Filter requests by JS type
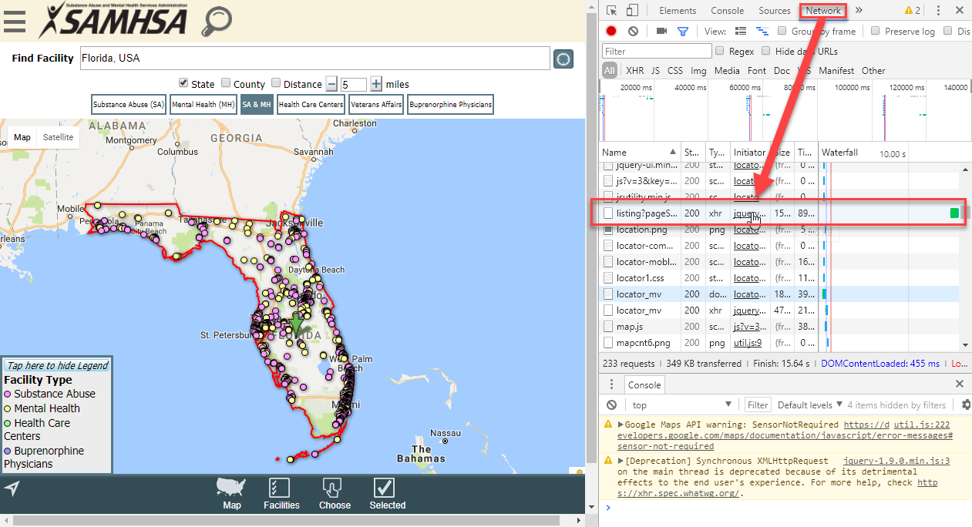Image resolution: width=972 pixels, height=527 pixels. point(655,70)
